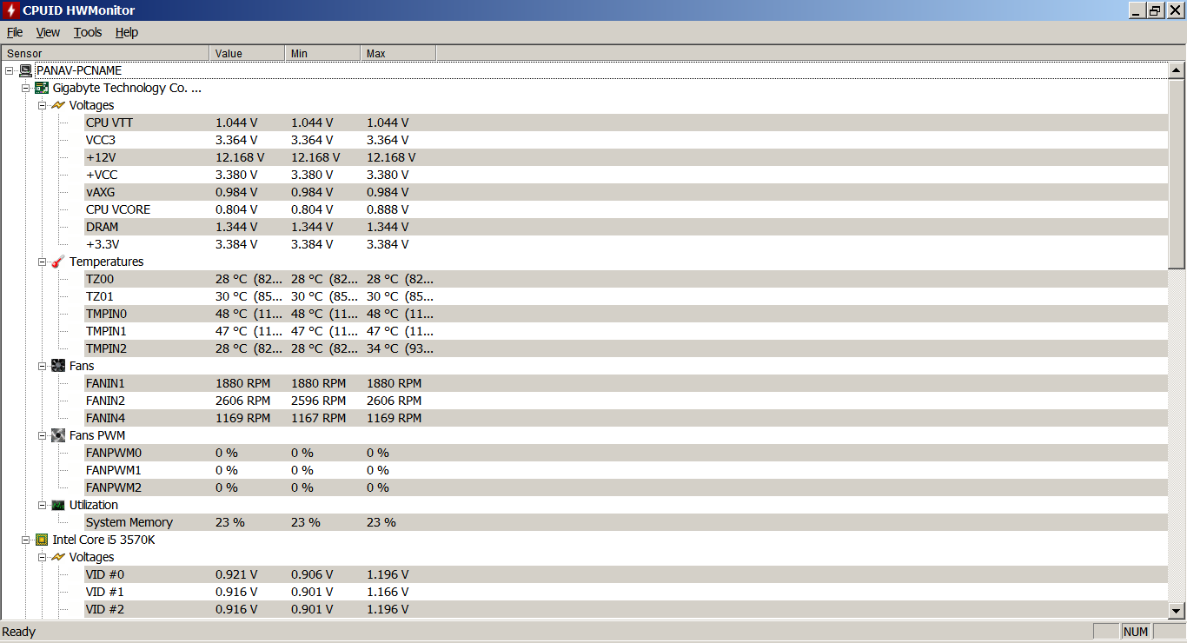Click the Gigabyte motherboard icon
1187x643 pixels.
(x=42, y=88)
